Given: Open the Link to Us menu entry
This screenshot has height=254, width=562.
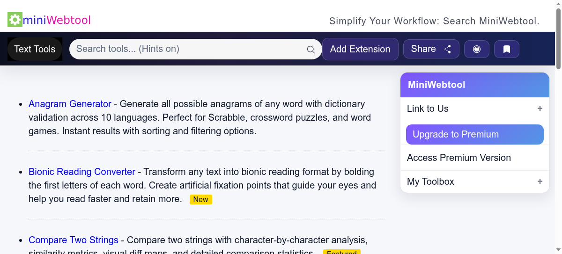Looking at the screenshot, I should coord(428,109).
